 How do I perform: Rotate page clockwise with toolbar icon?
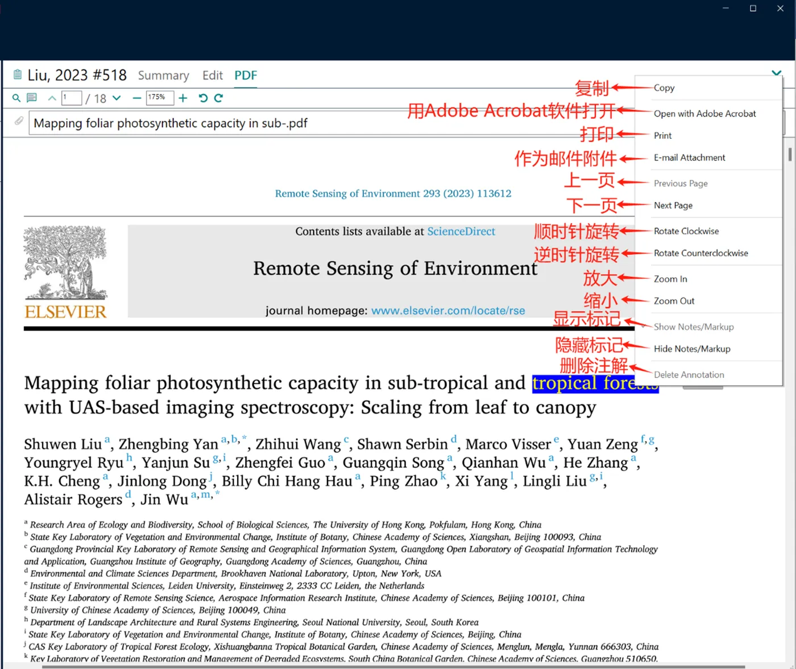[x=218, y=98]
